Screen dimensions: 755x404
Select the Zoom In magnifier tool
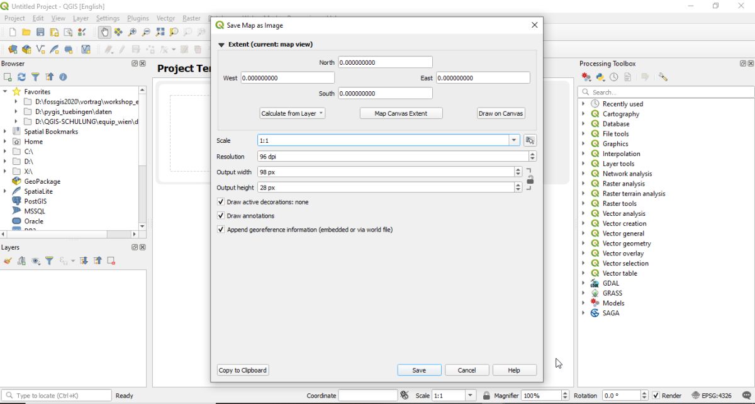click(132, 32)
